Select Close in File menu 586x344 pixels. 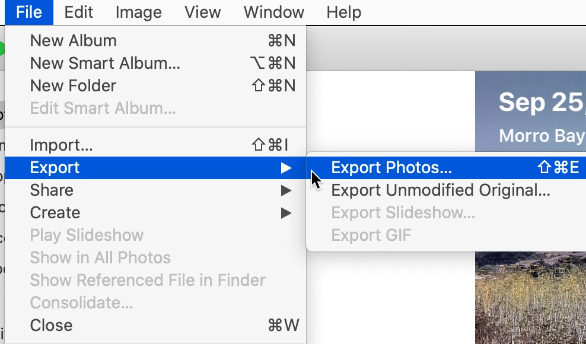tap(155, 325)
